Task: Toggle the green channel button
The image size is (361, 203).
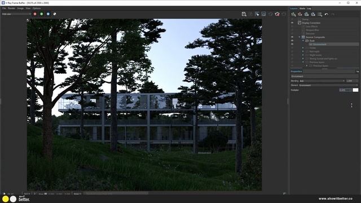Action: 42,14
